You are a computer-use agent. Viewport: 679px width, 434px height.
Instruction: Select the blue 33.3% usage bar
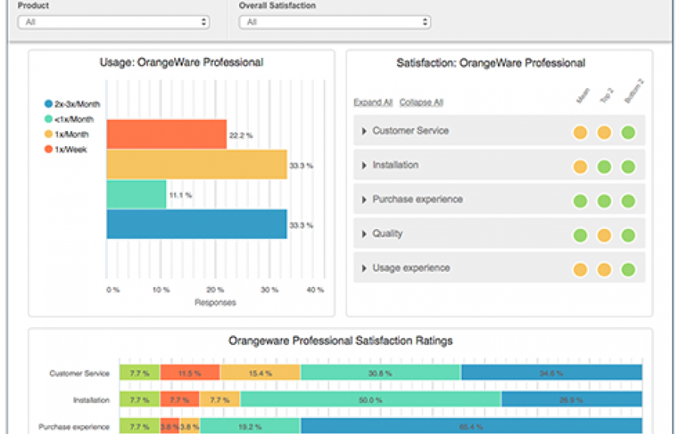[197, 224]
